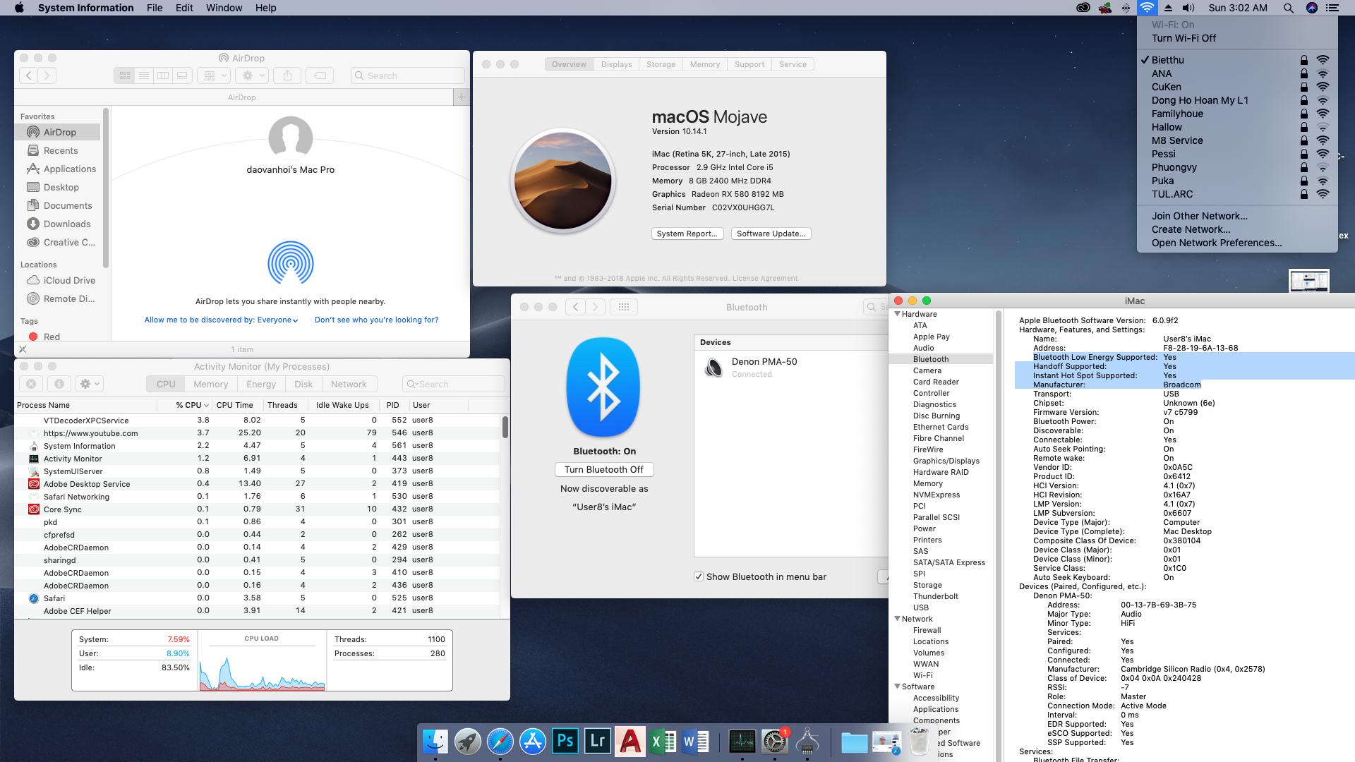Select Safari Networking process row
The height and width of the screenshot is (762, 1355).
coord(258,496)
